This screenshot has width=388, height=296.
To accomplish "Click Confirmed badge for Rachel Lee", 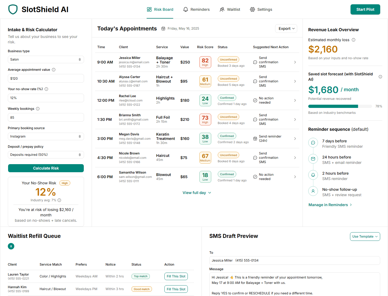I will click(x=227, y=98).
